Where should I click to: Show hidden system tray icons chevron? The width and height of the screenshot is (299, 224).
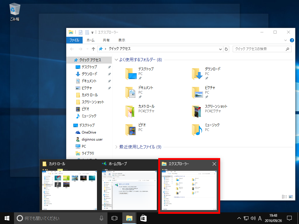[x=239, y=218]
